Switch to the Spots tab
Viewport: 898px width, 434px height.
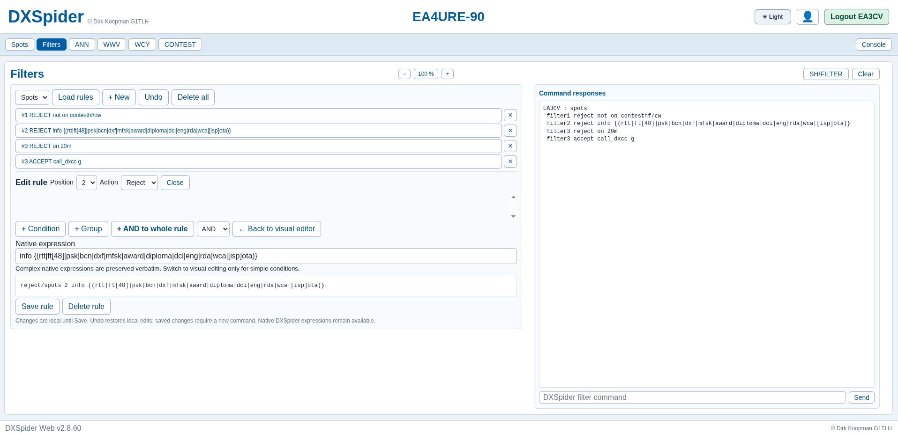pyautogui.click(x=20, y=44)
